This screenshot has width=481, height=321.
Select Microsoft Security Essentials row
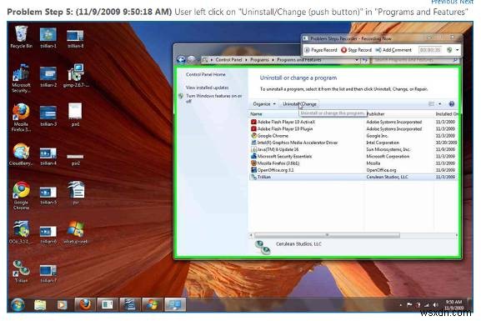353,157
